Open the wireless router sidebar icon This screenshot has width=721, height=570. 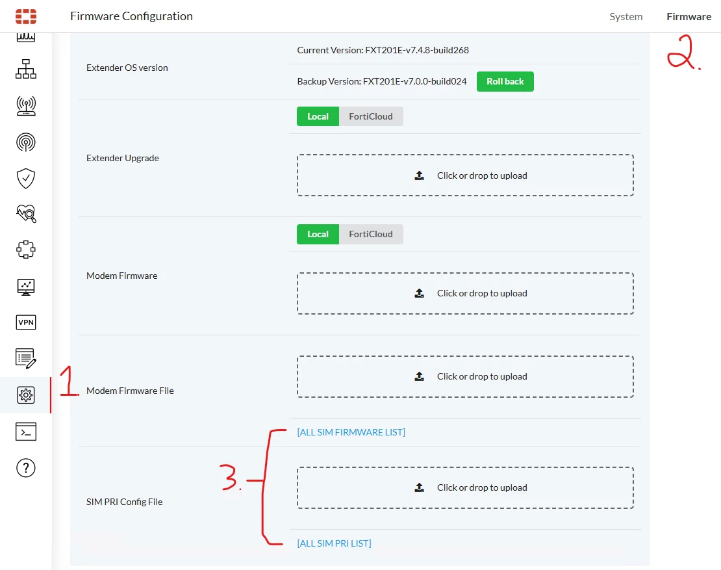26,106
